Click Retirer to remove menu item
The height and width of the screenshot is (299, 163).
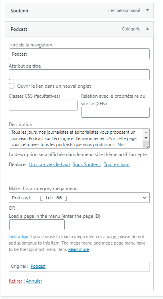16,281
